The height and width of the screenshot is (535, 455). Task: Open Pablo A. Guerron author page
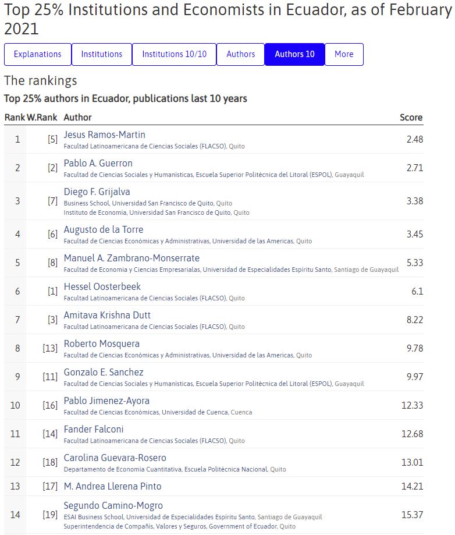tap(98, 163)
